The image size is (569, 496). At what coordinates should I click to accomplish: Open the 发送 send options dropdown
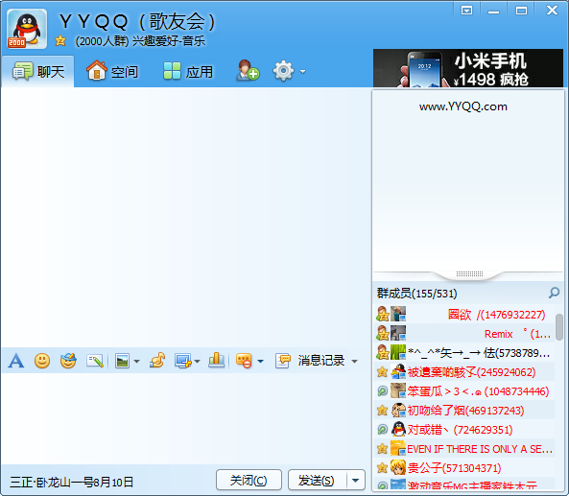click(356, 481)
